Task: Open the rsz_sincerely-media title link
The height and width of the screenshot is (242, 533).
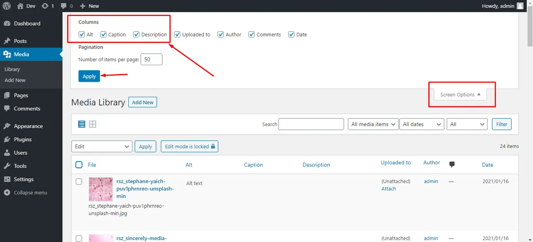Action: coord(141,238)
